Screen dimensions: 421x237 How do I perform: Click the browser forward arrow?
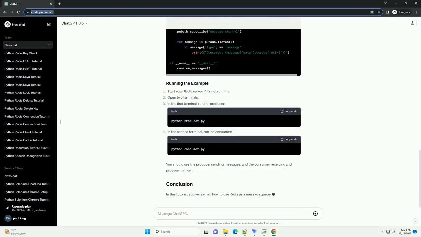[12, 12]
